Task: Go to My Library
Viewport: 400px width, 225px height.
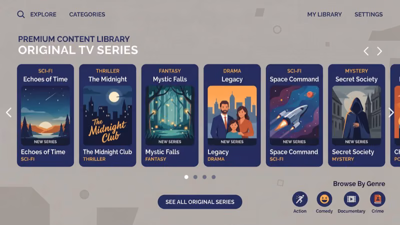Action: [324, 14]
